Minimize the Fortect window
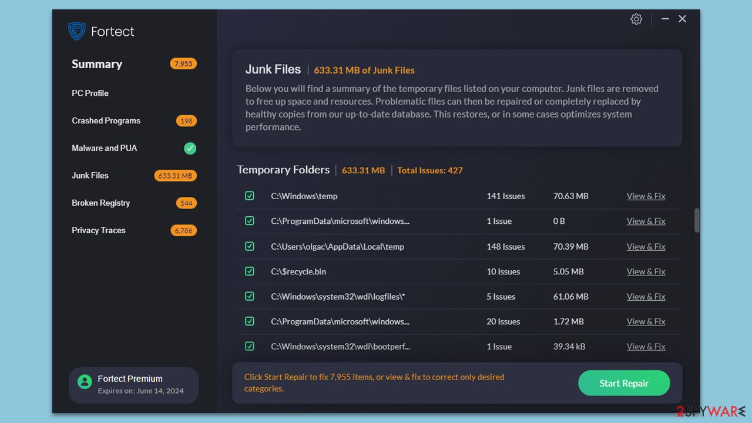The image size is (752, 423). [665, 19]
